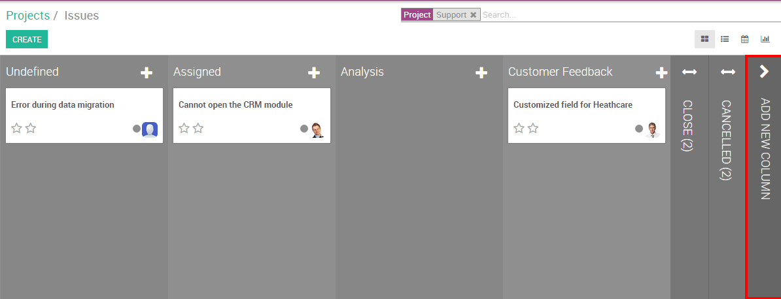Switch to Kanban view icon
The height and width of the screenshot is (299, 781).
704,39
